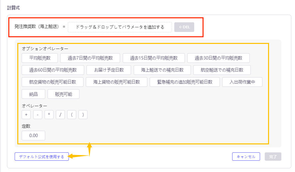Pick the 海上輸送での補充日数 parameter
This screenshot has height=172, width=295.
coord(162,70)
